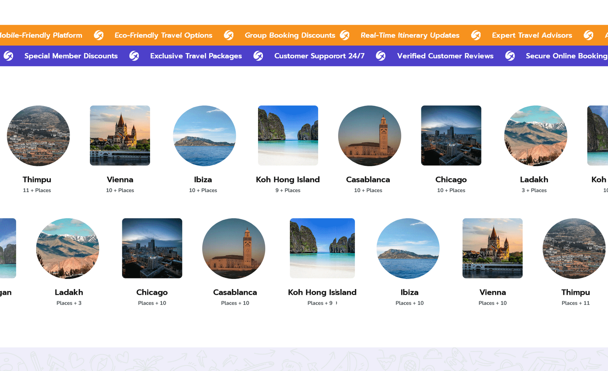Screen dimensions: 608x371
Task: Open the Ladakh title above "Places + 3"
Action: click(x=69, y=292)
